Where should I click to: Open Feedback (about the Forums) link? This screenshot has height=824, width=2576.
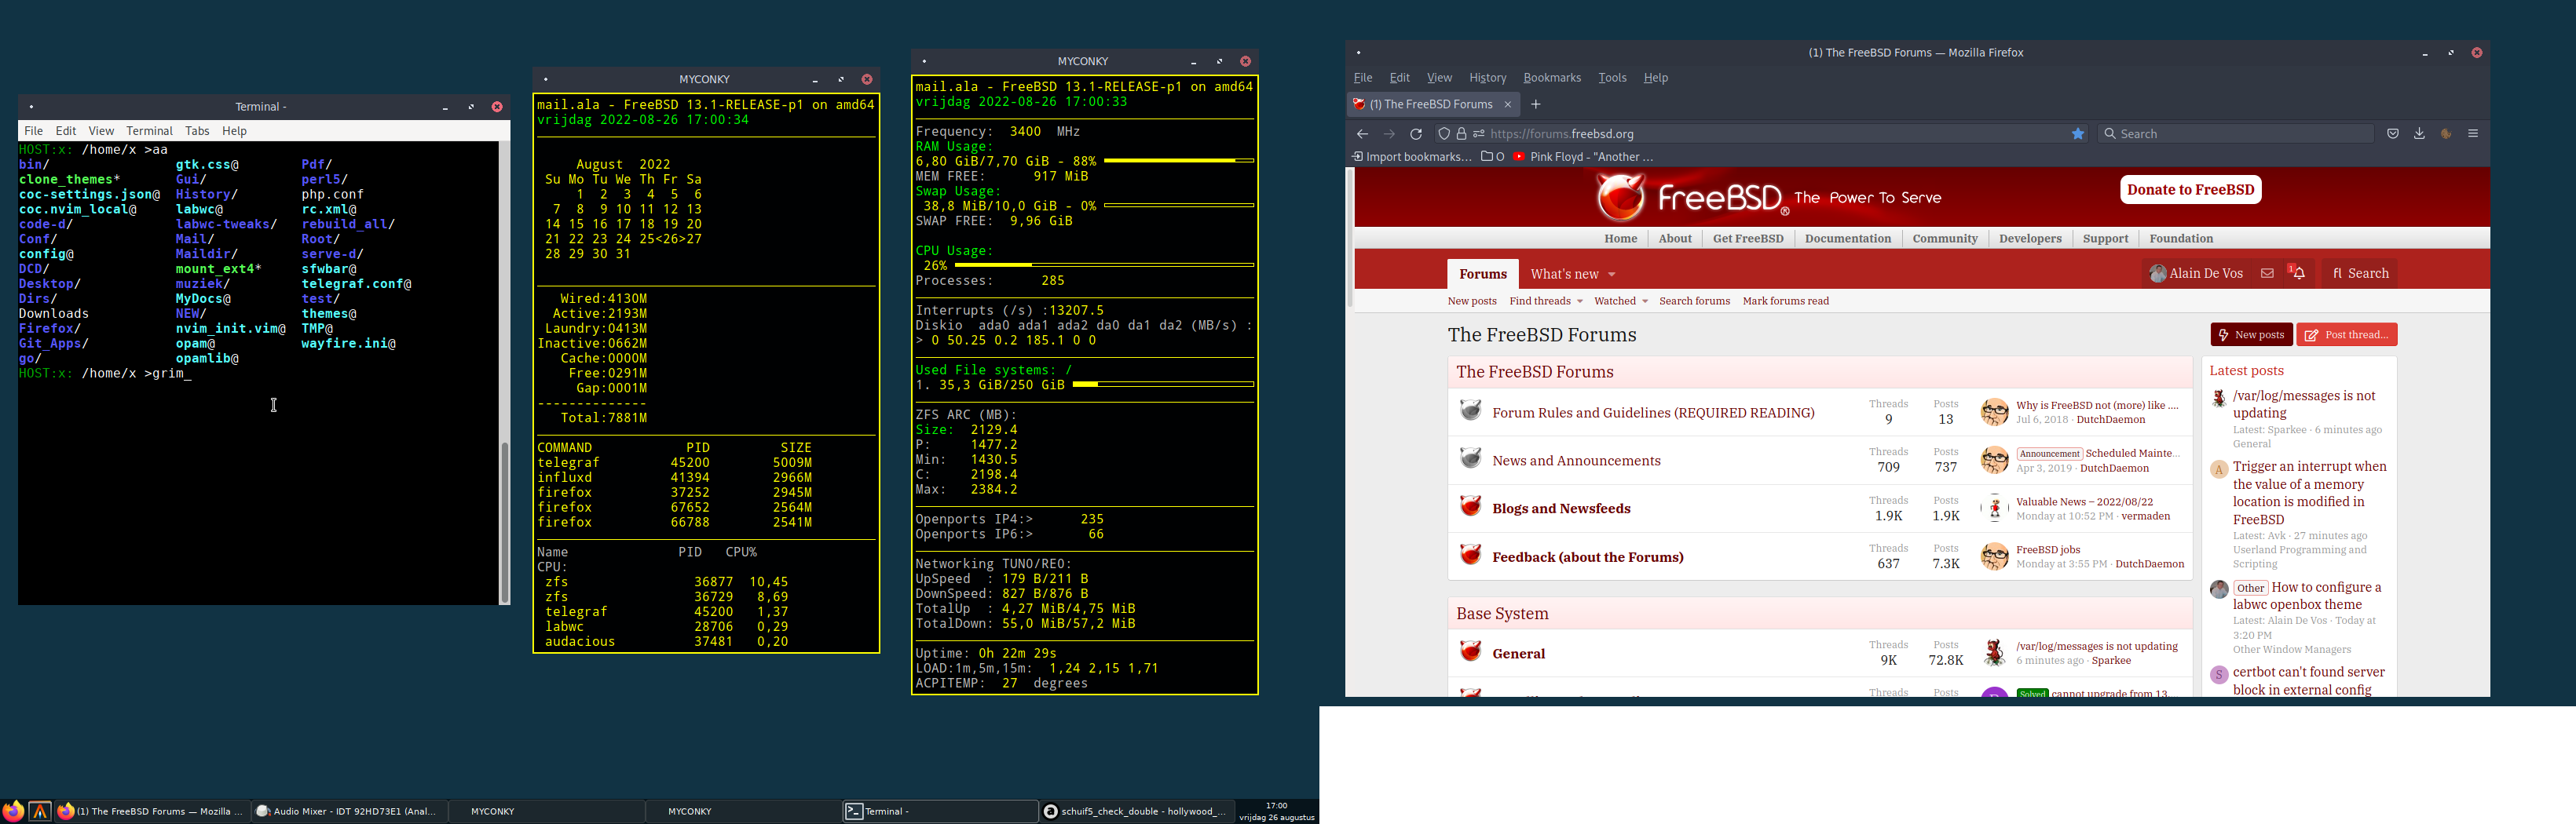(x=1587, y=557)
